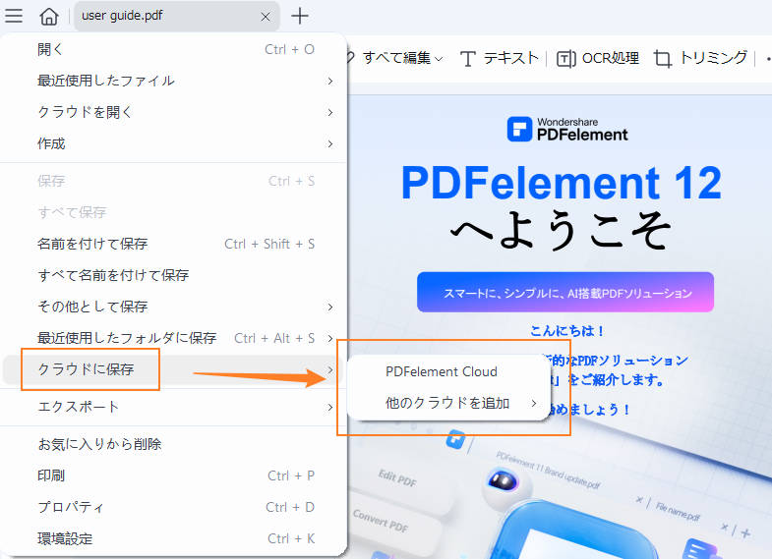Screen dimensions: 772x559
Task: Open エクスポート menu item
Action: [x=173, y=407]
